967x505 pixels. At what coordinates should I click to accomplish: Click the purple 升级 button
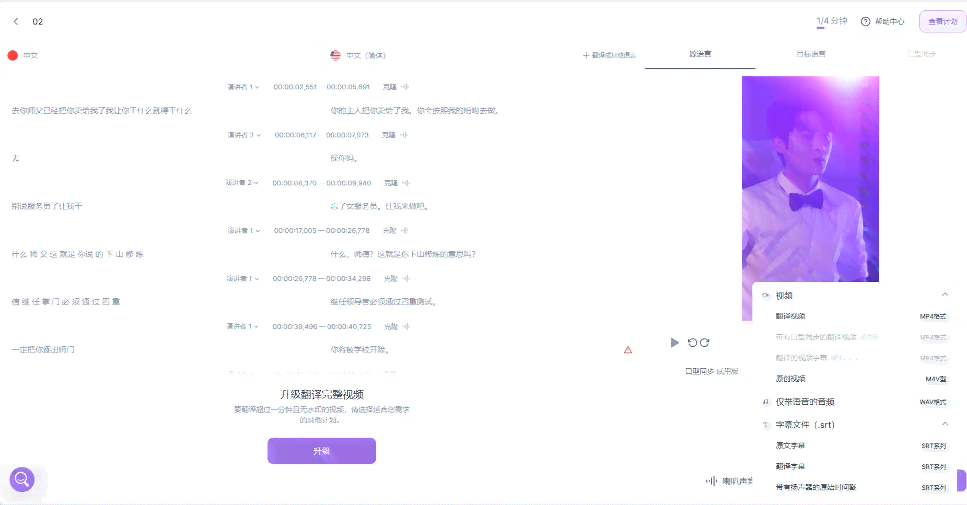point(322,451)
